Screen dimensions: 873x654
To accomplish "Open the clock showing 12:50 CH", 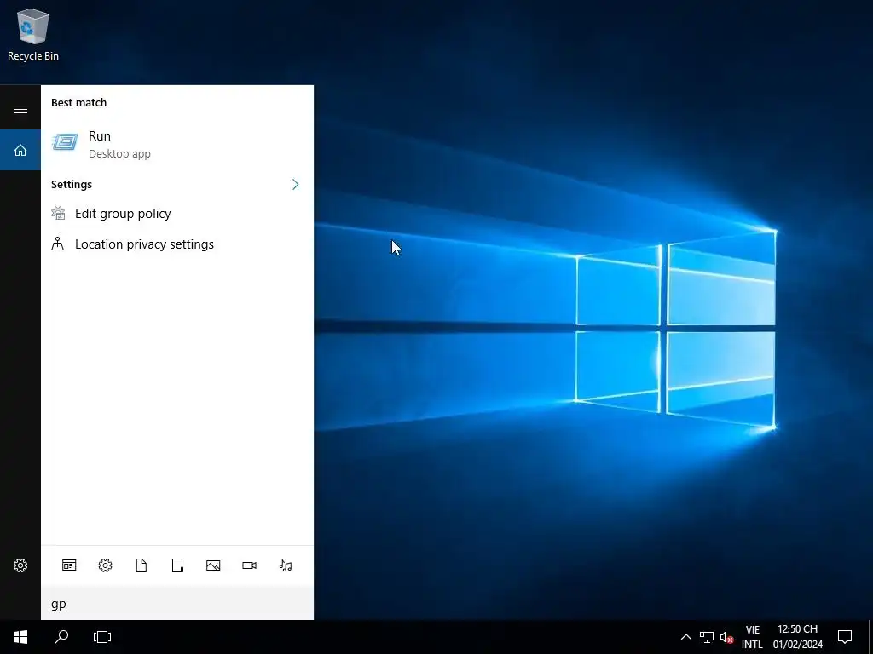I will (x=797, y=637).
